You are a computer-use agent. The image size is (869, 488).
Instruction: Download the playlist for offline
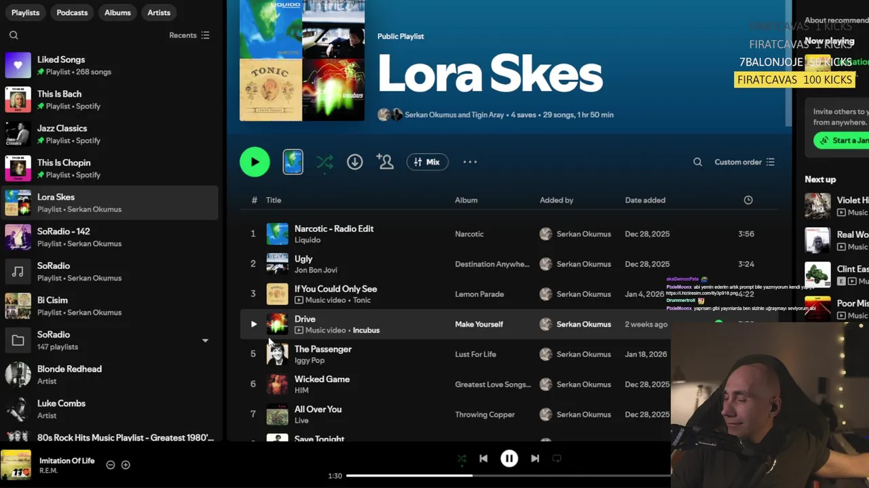[x=354, y=162]
